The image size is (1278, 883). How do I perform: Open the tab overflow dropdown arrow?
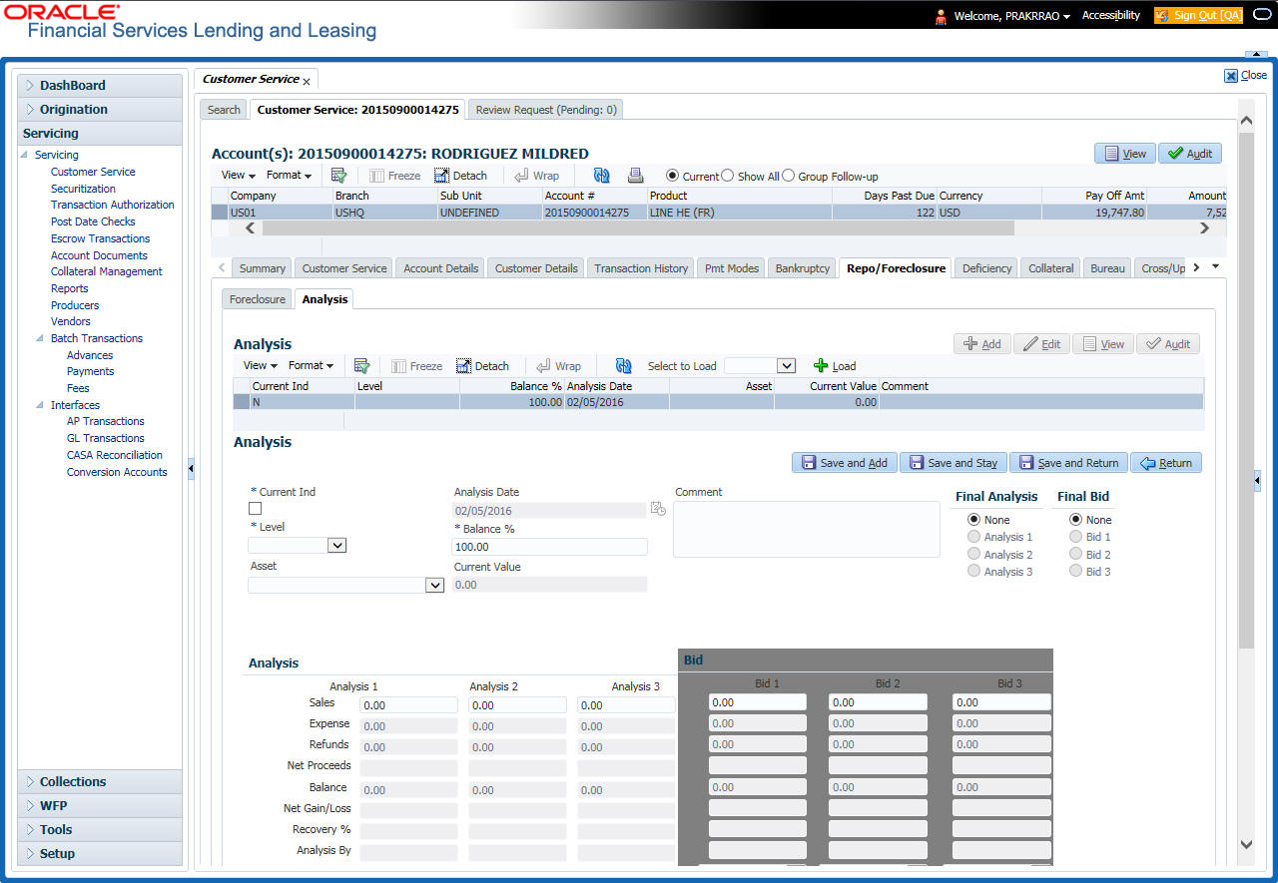point(1215,267)
